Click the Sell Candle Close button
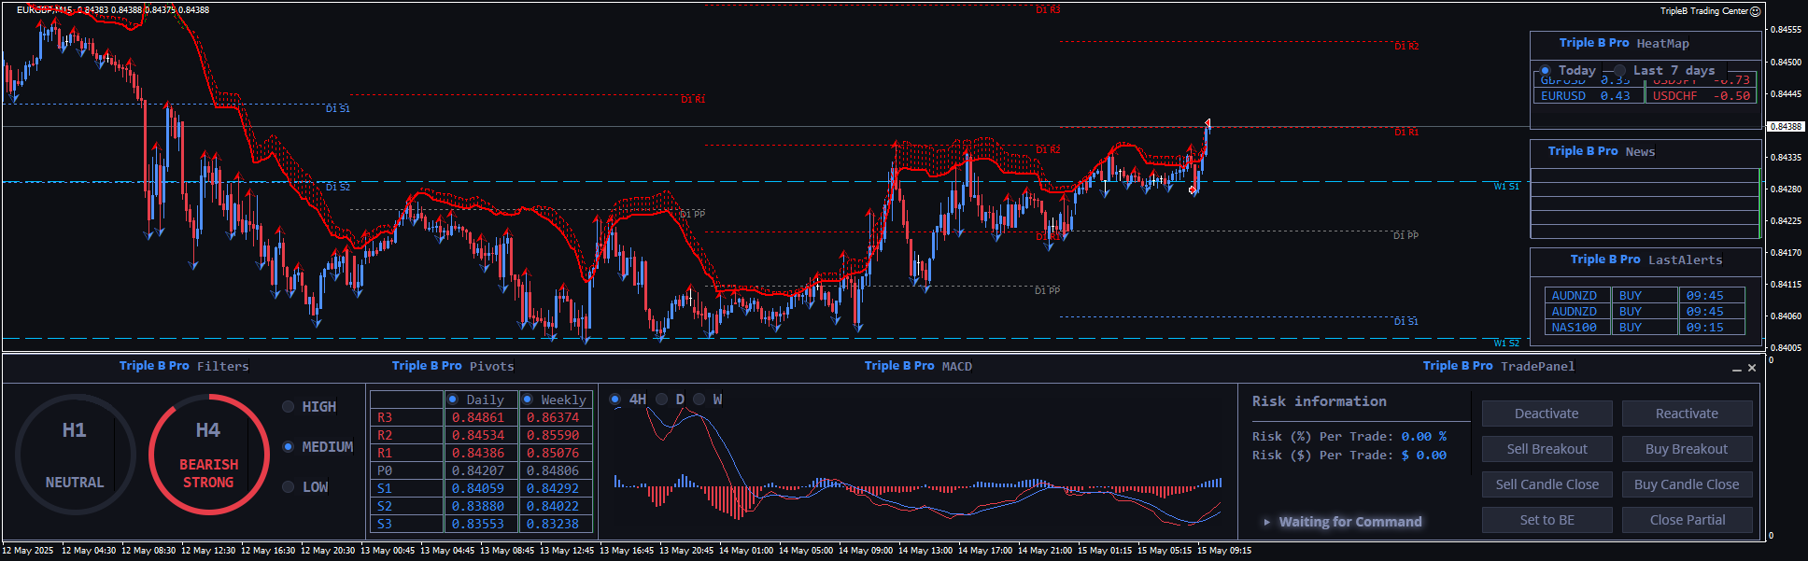 1547,484
